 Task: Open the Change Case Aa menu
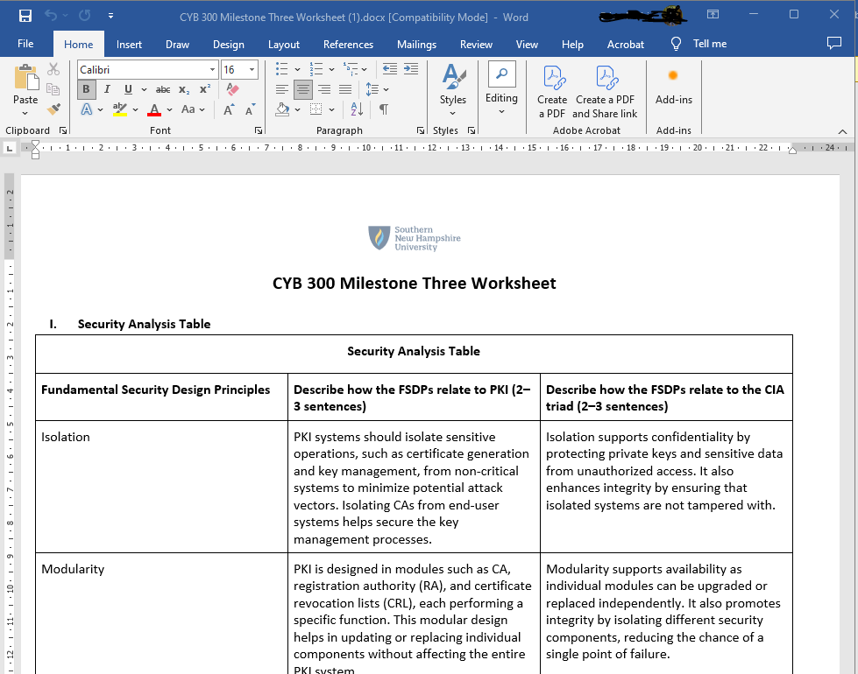(193, 109)
